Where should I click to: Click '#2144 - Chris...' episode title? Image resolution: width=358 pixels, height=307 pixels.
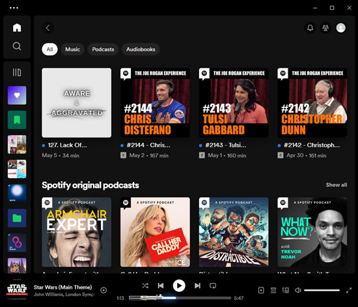[148, 145]
